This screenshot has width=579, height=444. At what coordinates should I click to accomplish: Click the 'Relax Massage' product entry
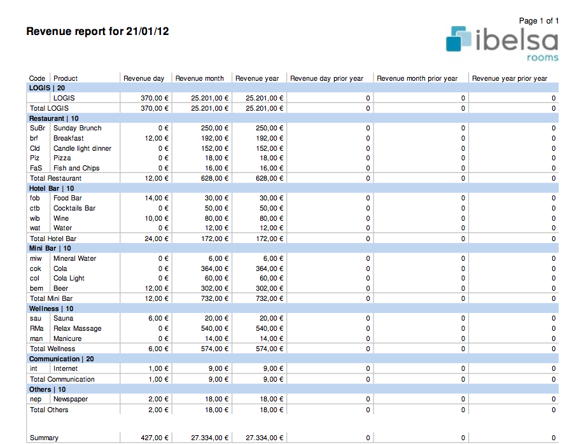[77, 328]
